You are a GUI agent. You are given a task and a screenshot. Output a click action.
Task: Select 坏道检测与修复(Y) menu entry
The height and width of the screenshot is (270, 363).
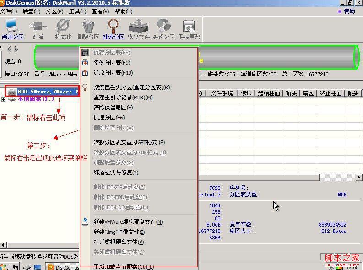point(138,173)
